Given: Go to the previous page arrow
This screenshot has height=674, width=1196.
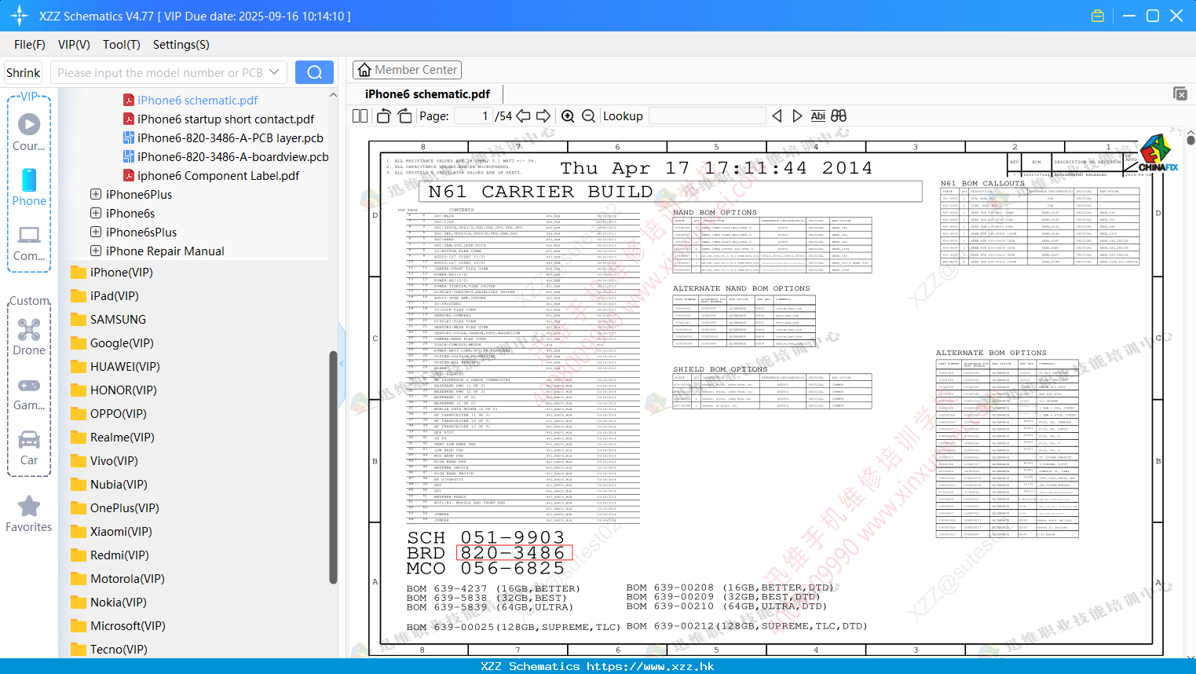Looking at the screenshot, I should pyautogui.click(x=523, y=116).
